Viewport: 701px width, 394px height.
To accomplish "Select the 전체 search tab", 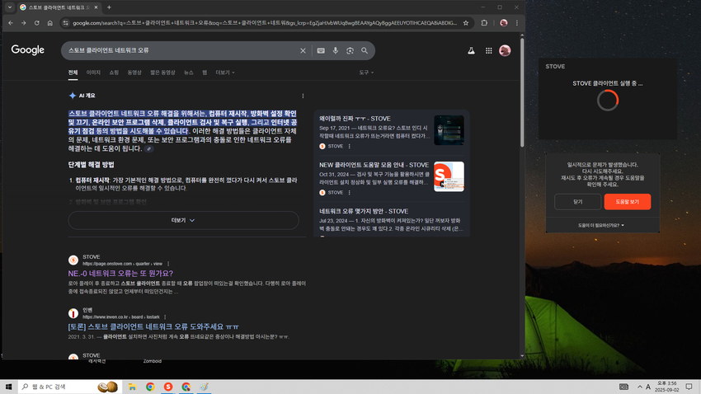I will [x=73, y=73].
